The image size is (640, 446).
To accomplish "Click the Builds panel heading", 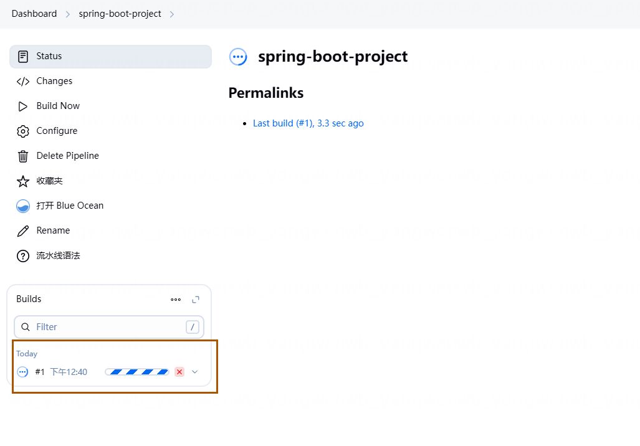I will coord(29,299).
